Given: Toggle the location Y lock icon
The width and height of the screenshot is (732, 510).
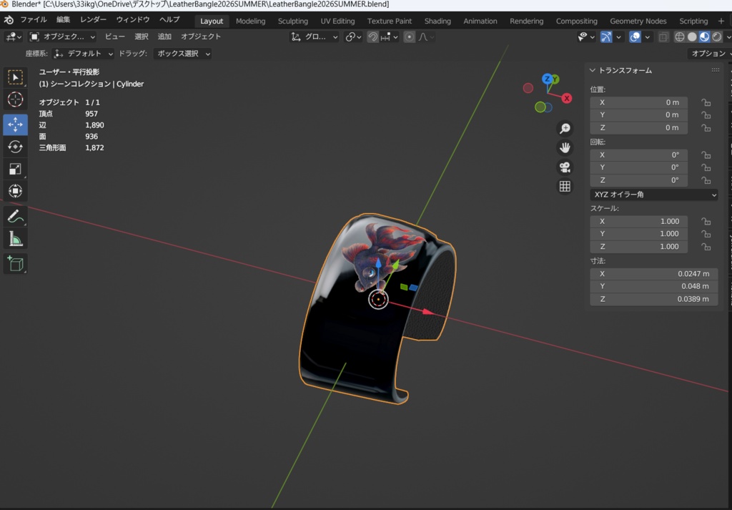Looking at the screenshot, I should coord(706,115).
